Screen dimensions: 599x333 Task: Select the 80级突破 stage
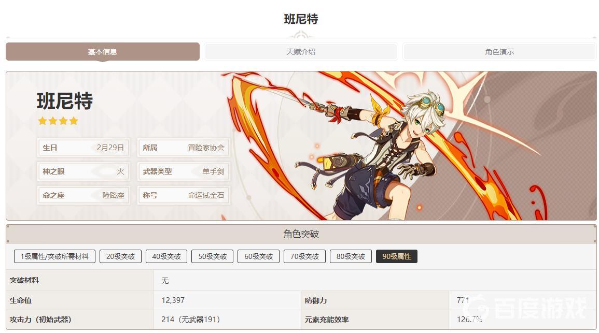tap(351, 256)
